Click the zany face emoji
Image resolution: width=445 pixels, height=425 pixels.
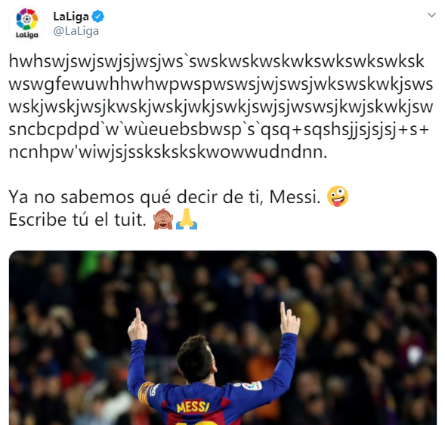coord(338,196)
